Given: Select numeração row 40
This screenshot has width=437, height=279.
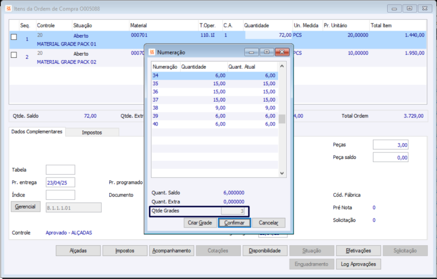Looking at the screenshot, I should pyautogui.click(x=215, y=124).
